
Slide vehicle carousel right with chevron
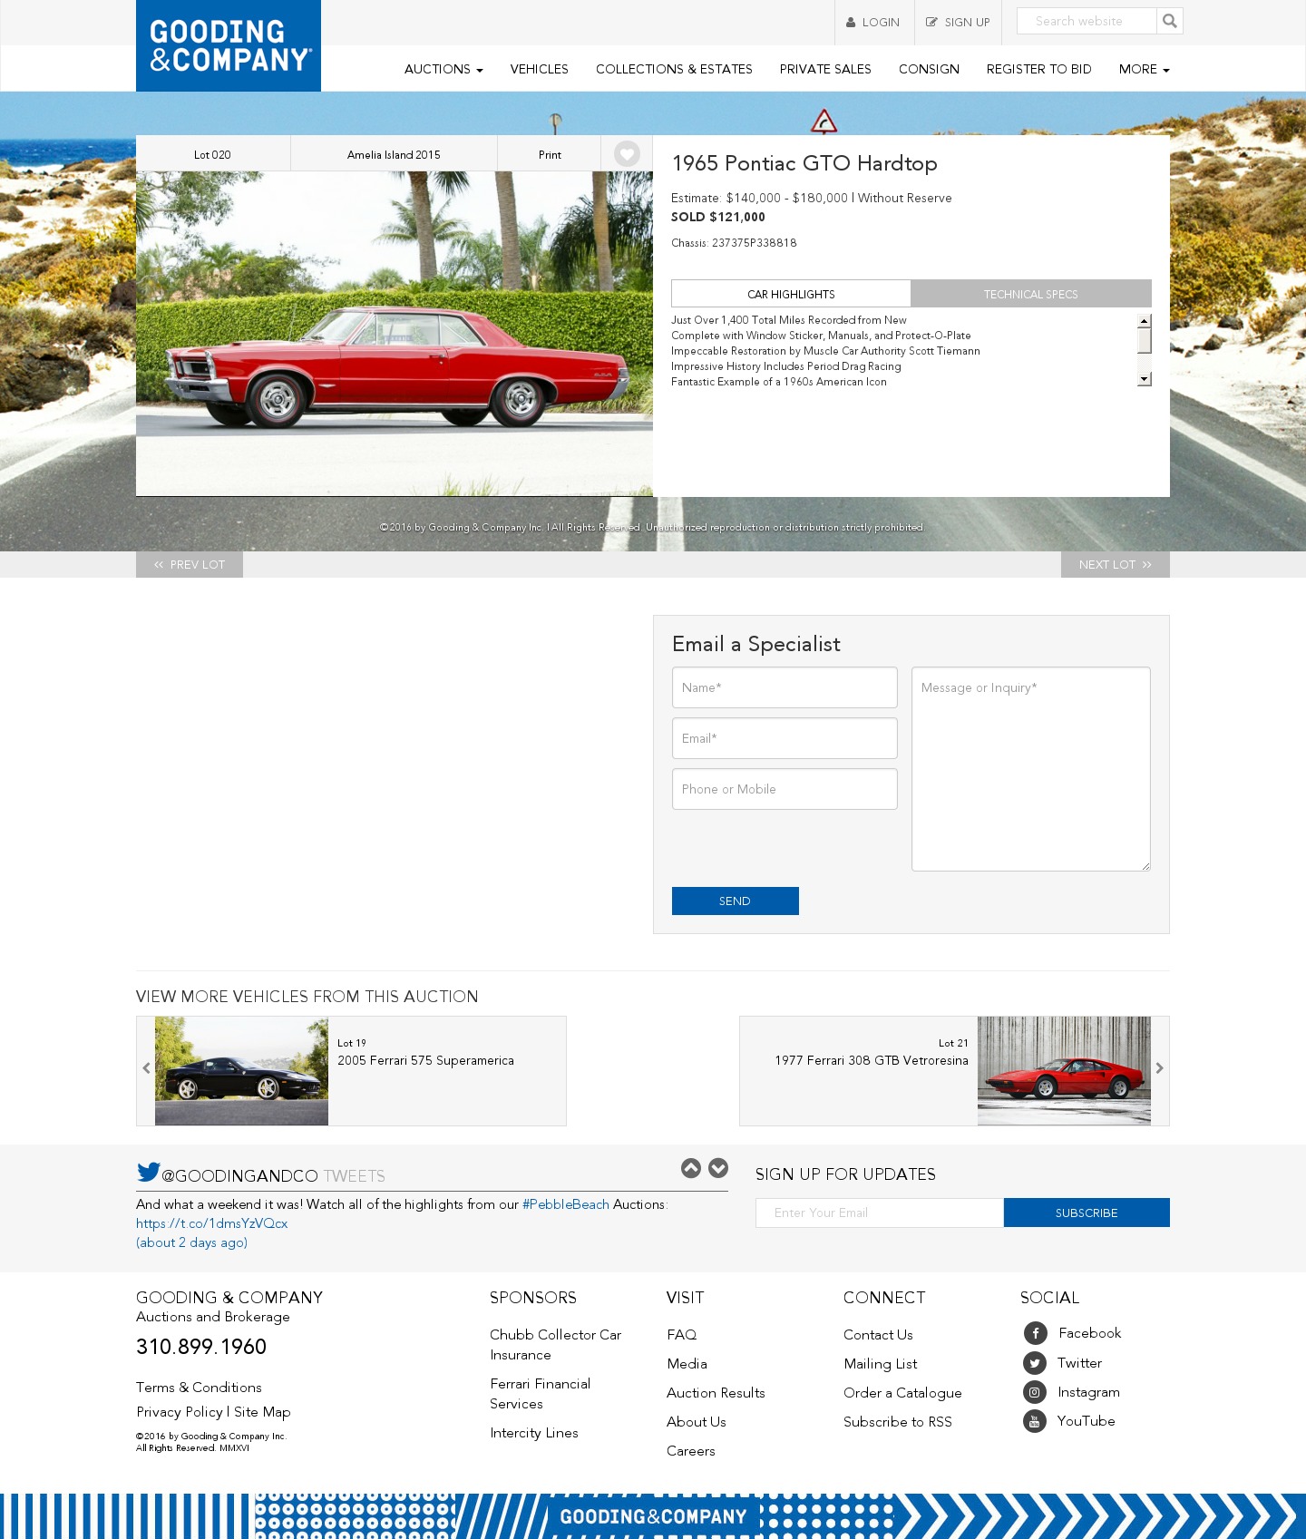point(1159,1068)
